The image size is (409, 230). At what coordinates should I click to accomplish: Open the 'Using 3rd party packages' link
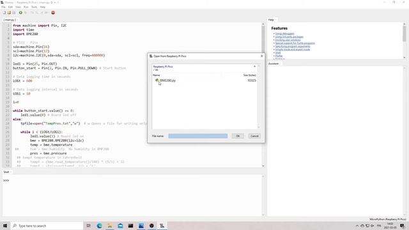point(289,37)
